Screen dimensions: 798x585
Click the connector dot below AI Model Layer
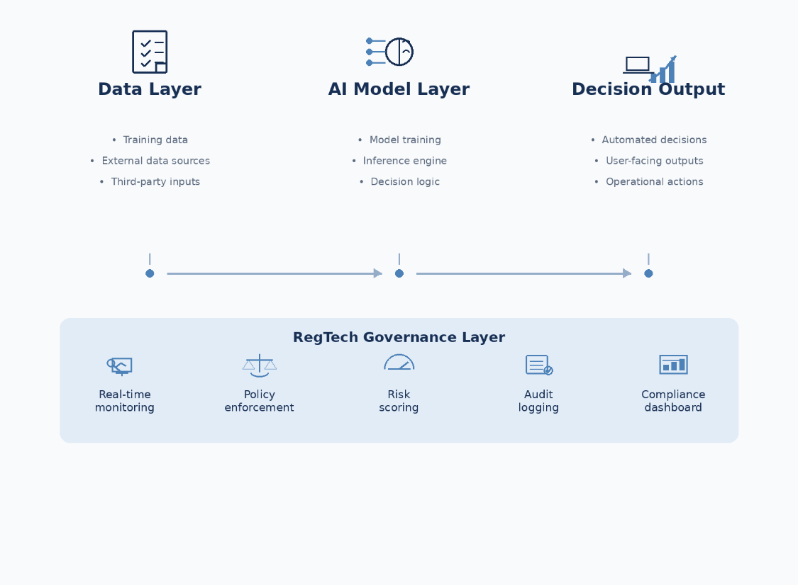click(399, 273)
